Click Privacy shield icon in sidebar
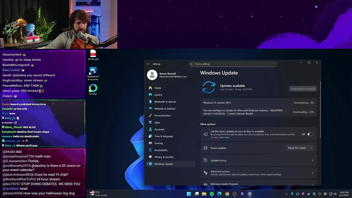 150,157
